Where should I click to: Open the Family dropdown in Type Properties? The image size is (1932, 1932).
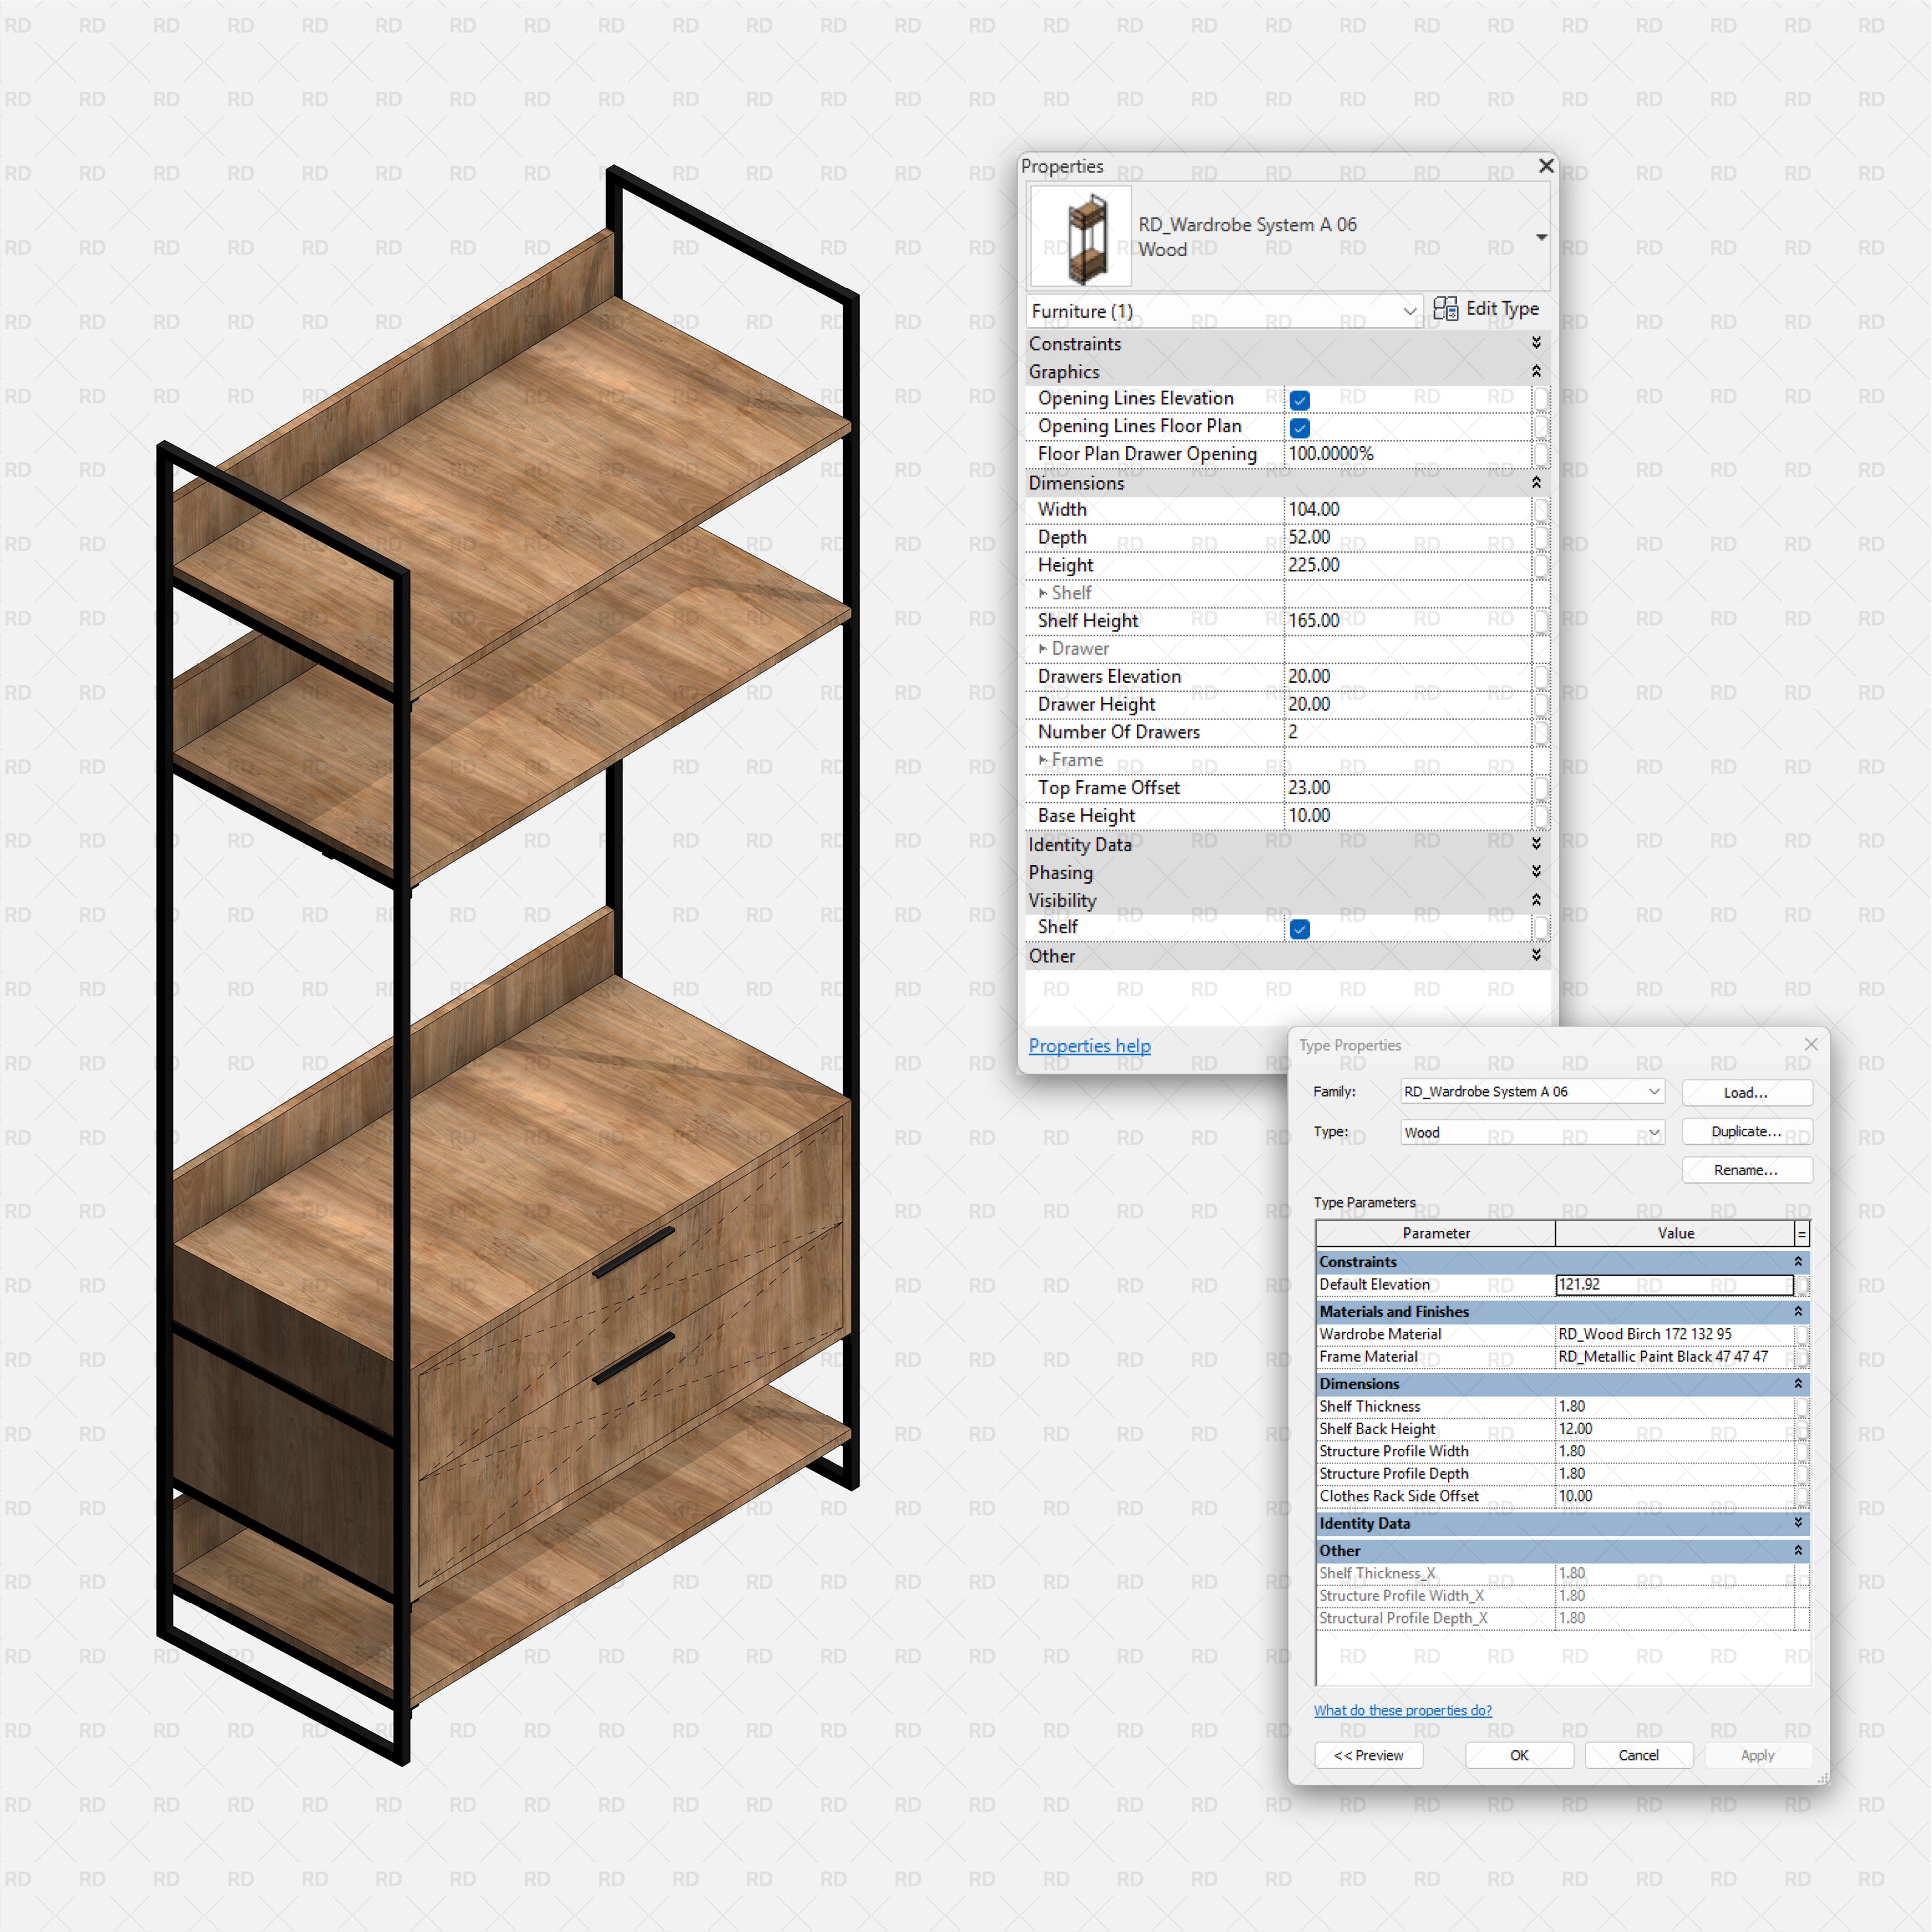(x=1654, y=1092)
